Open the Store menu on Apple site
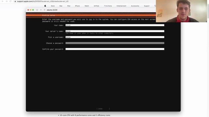The image size is (209, 117). [53, 6]
